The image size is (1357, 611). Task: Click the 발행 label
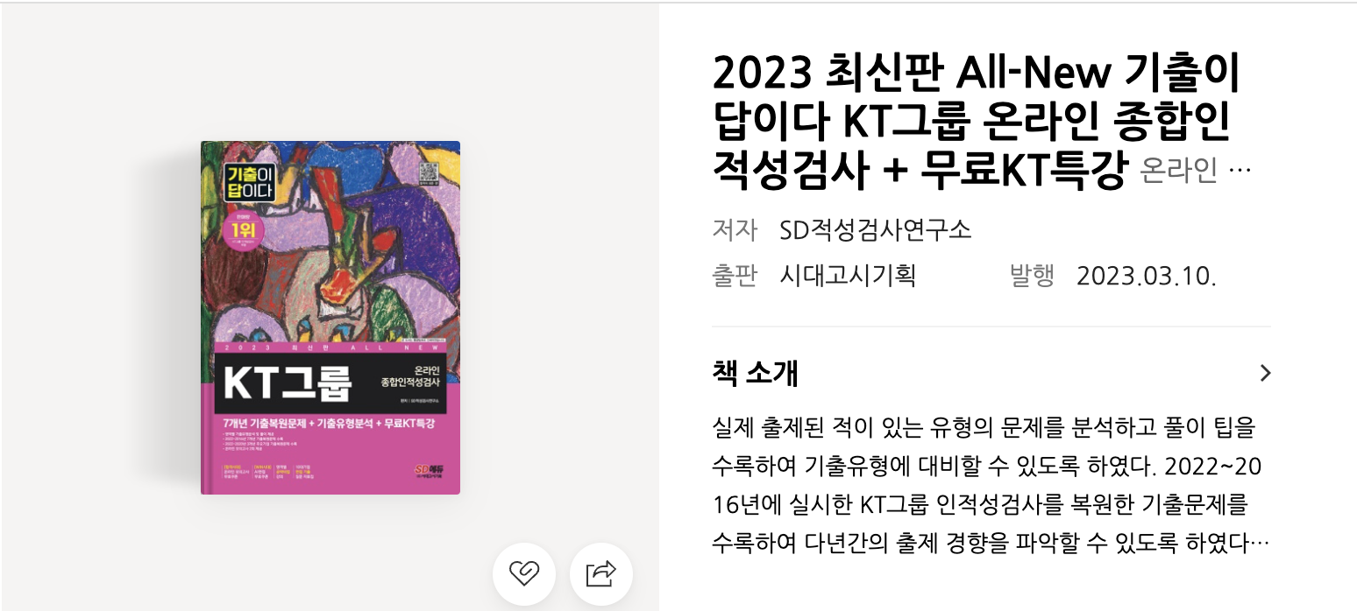point(1033,276)
